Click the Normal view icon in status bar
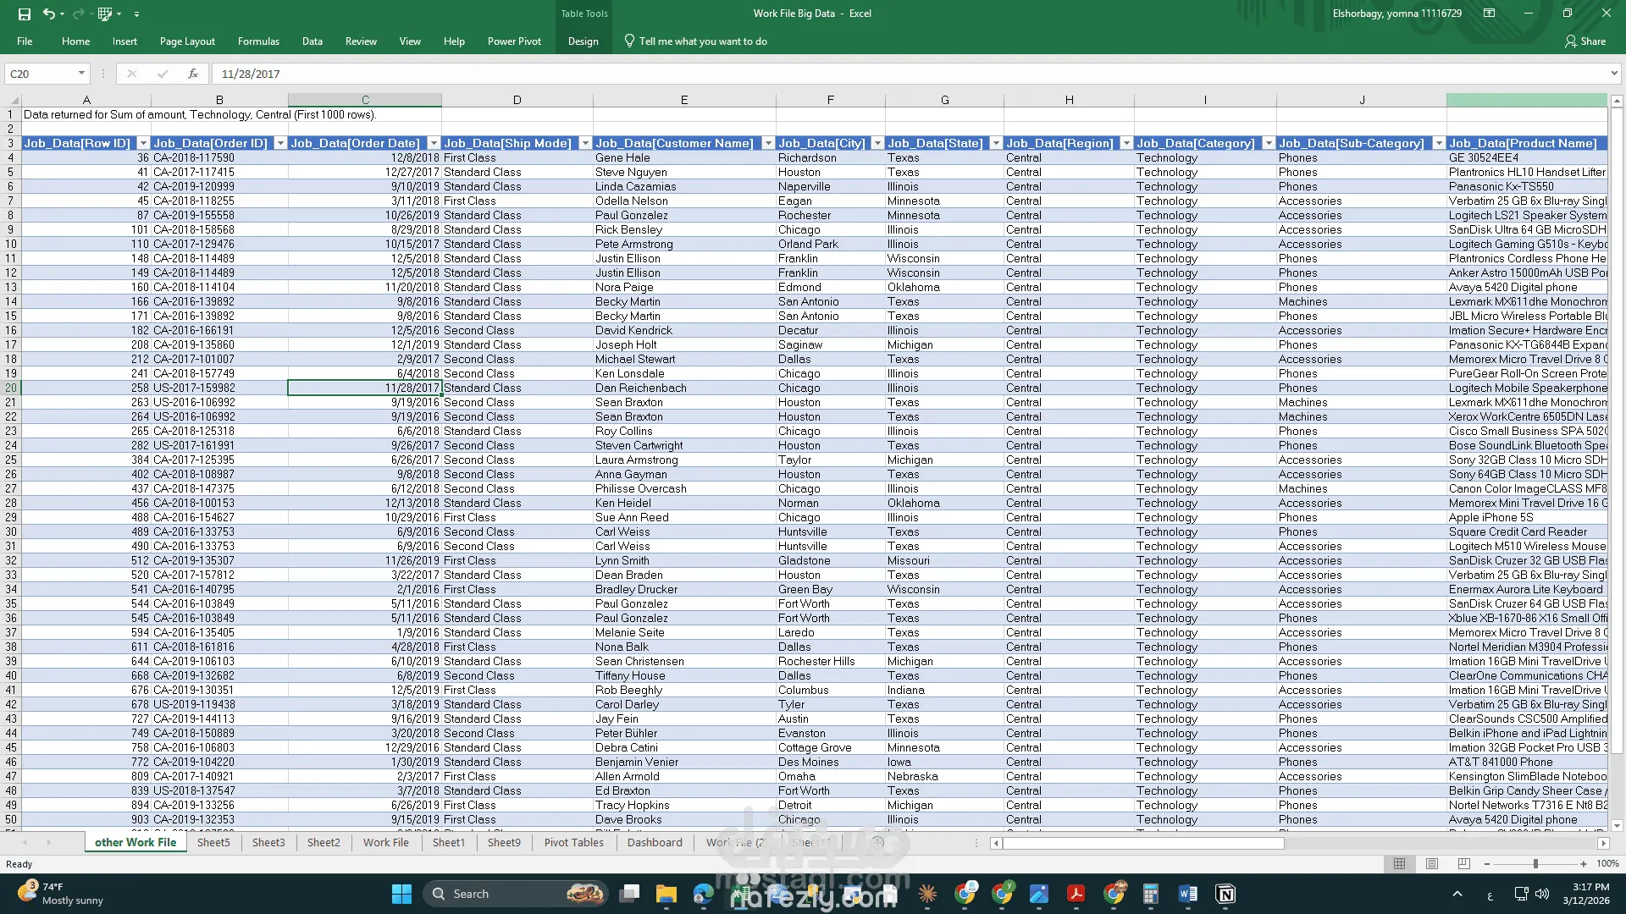Viewport: 1626px width, 914px height. point(1399,864)
